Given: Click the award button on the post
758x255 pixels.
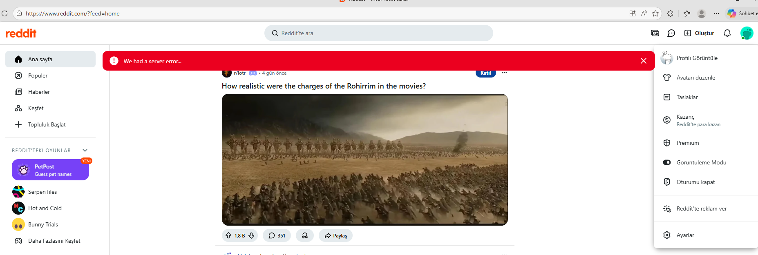Looking at the screenshot, I should (x=305, y=235).
